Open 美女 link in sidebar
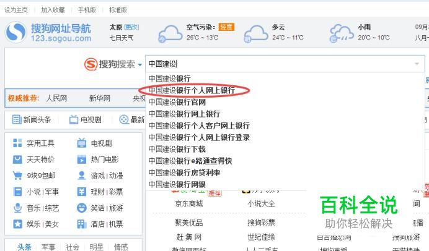This screenshot has height=251, width=429. click(52, 224)
